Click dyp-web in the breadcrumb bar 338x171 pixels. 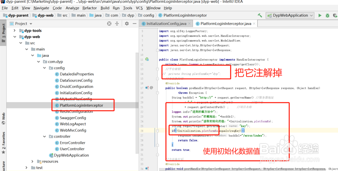43,15
